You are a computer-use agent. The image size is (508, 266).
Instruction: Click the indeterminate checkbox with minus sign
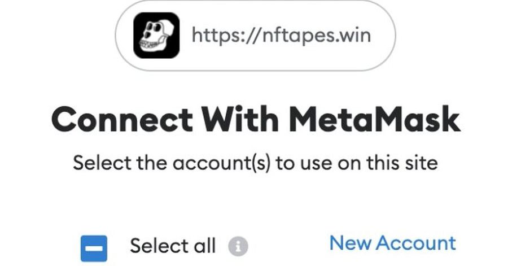(94, 247)
